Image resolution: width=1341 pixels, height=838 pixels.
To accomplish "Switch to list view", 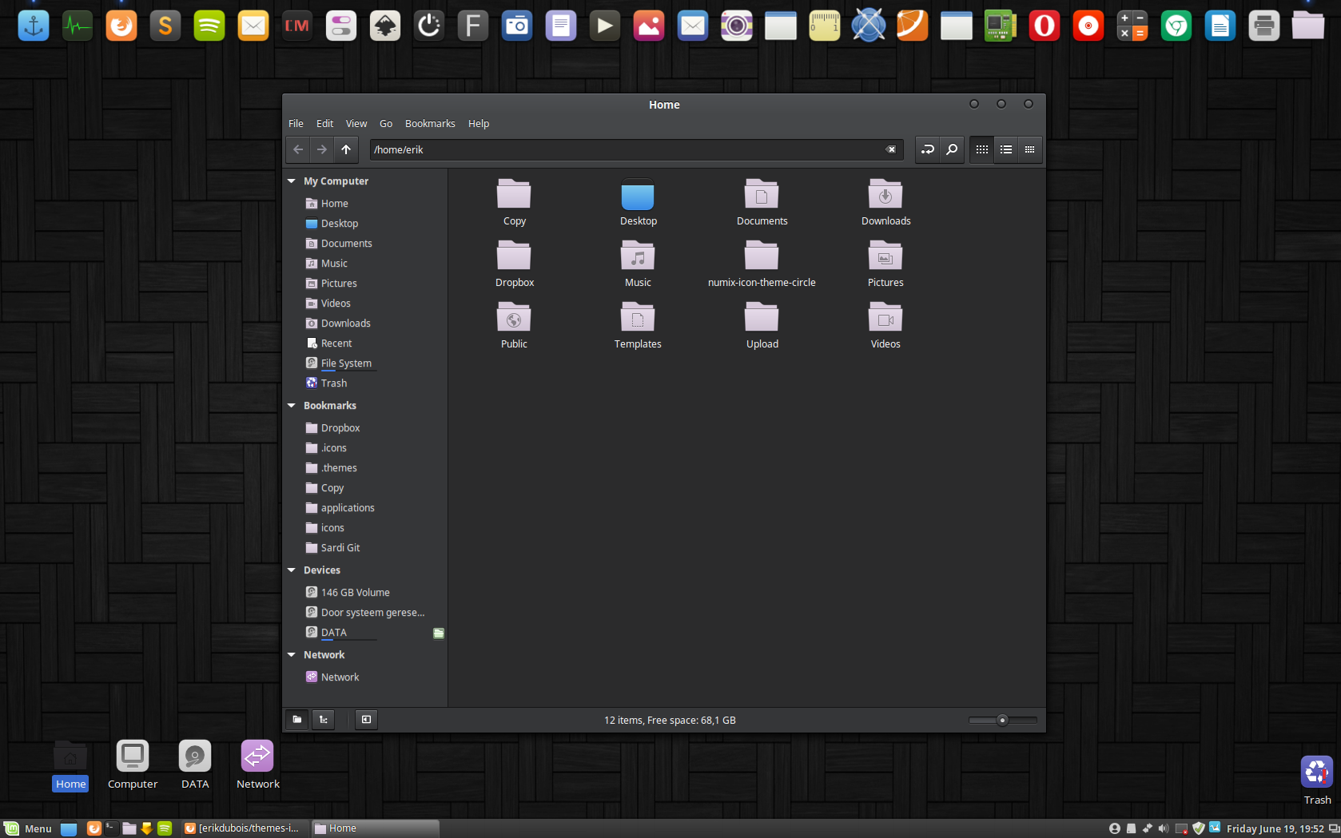I will coord(1006,149).
